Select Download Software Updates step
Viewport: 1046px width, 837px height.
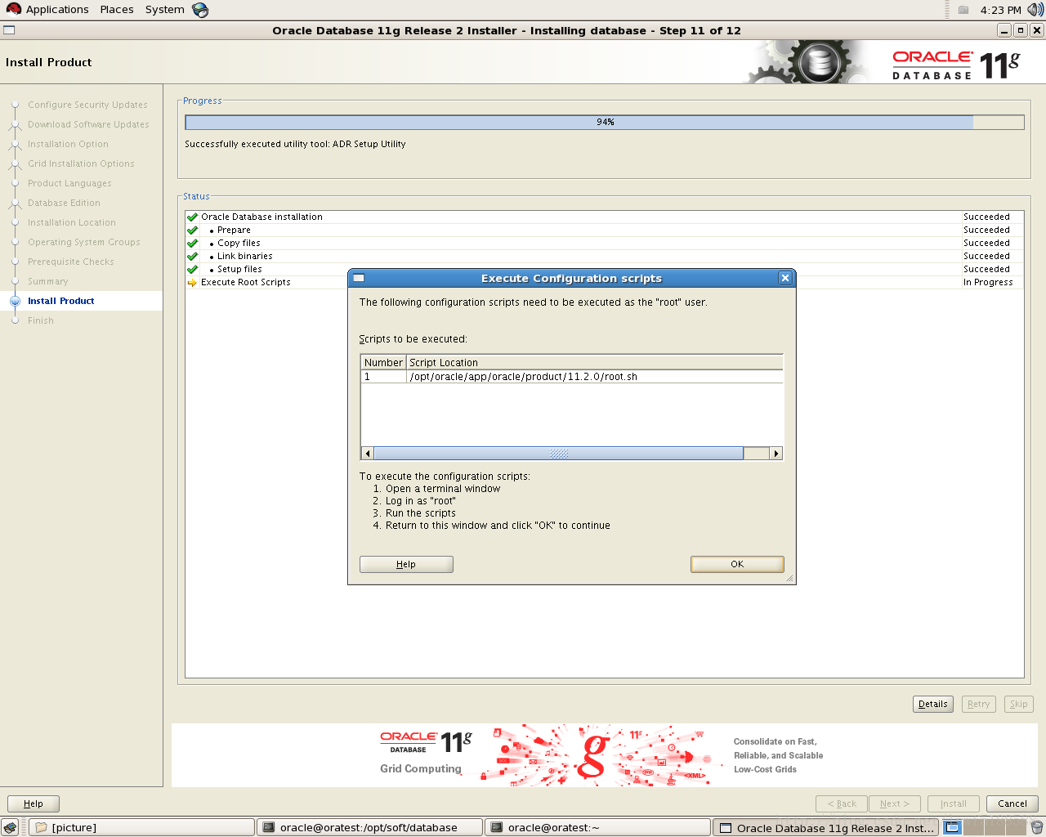(x=88, y=124)
